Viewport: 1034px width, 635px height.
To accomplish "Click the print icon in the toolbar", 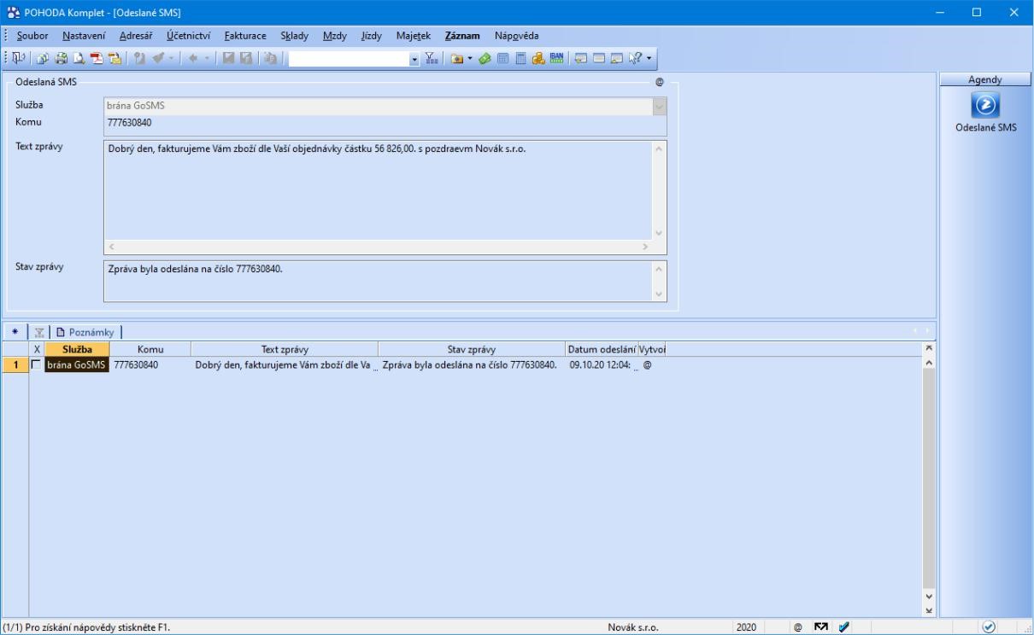I will click(62, 59).
